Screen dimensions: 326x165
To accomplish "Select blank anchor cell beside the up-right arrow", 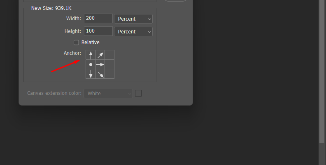I will (x=109, y=55).
